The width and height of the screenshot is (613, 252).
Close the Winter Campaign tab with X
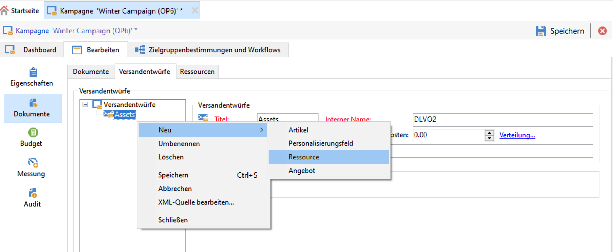(x=195, y=10)
